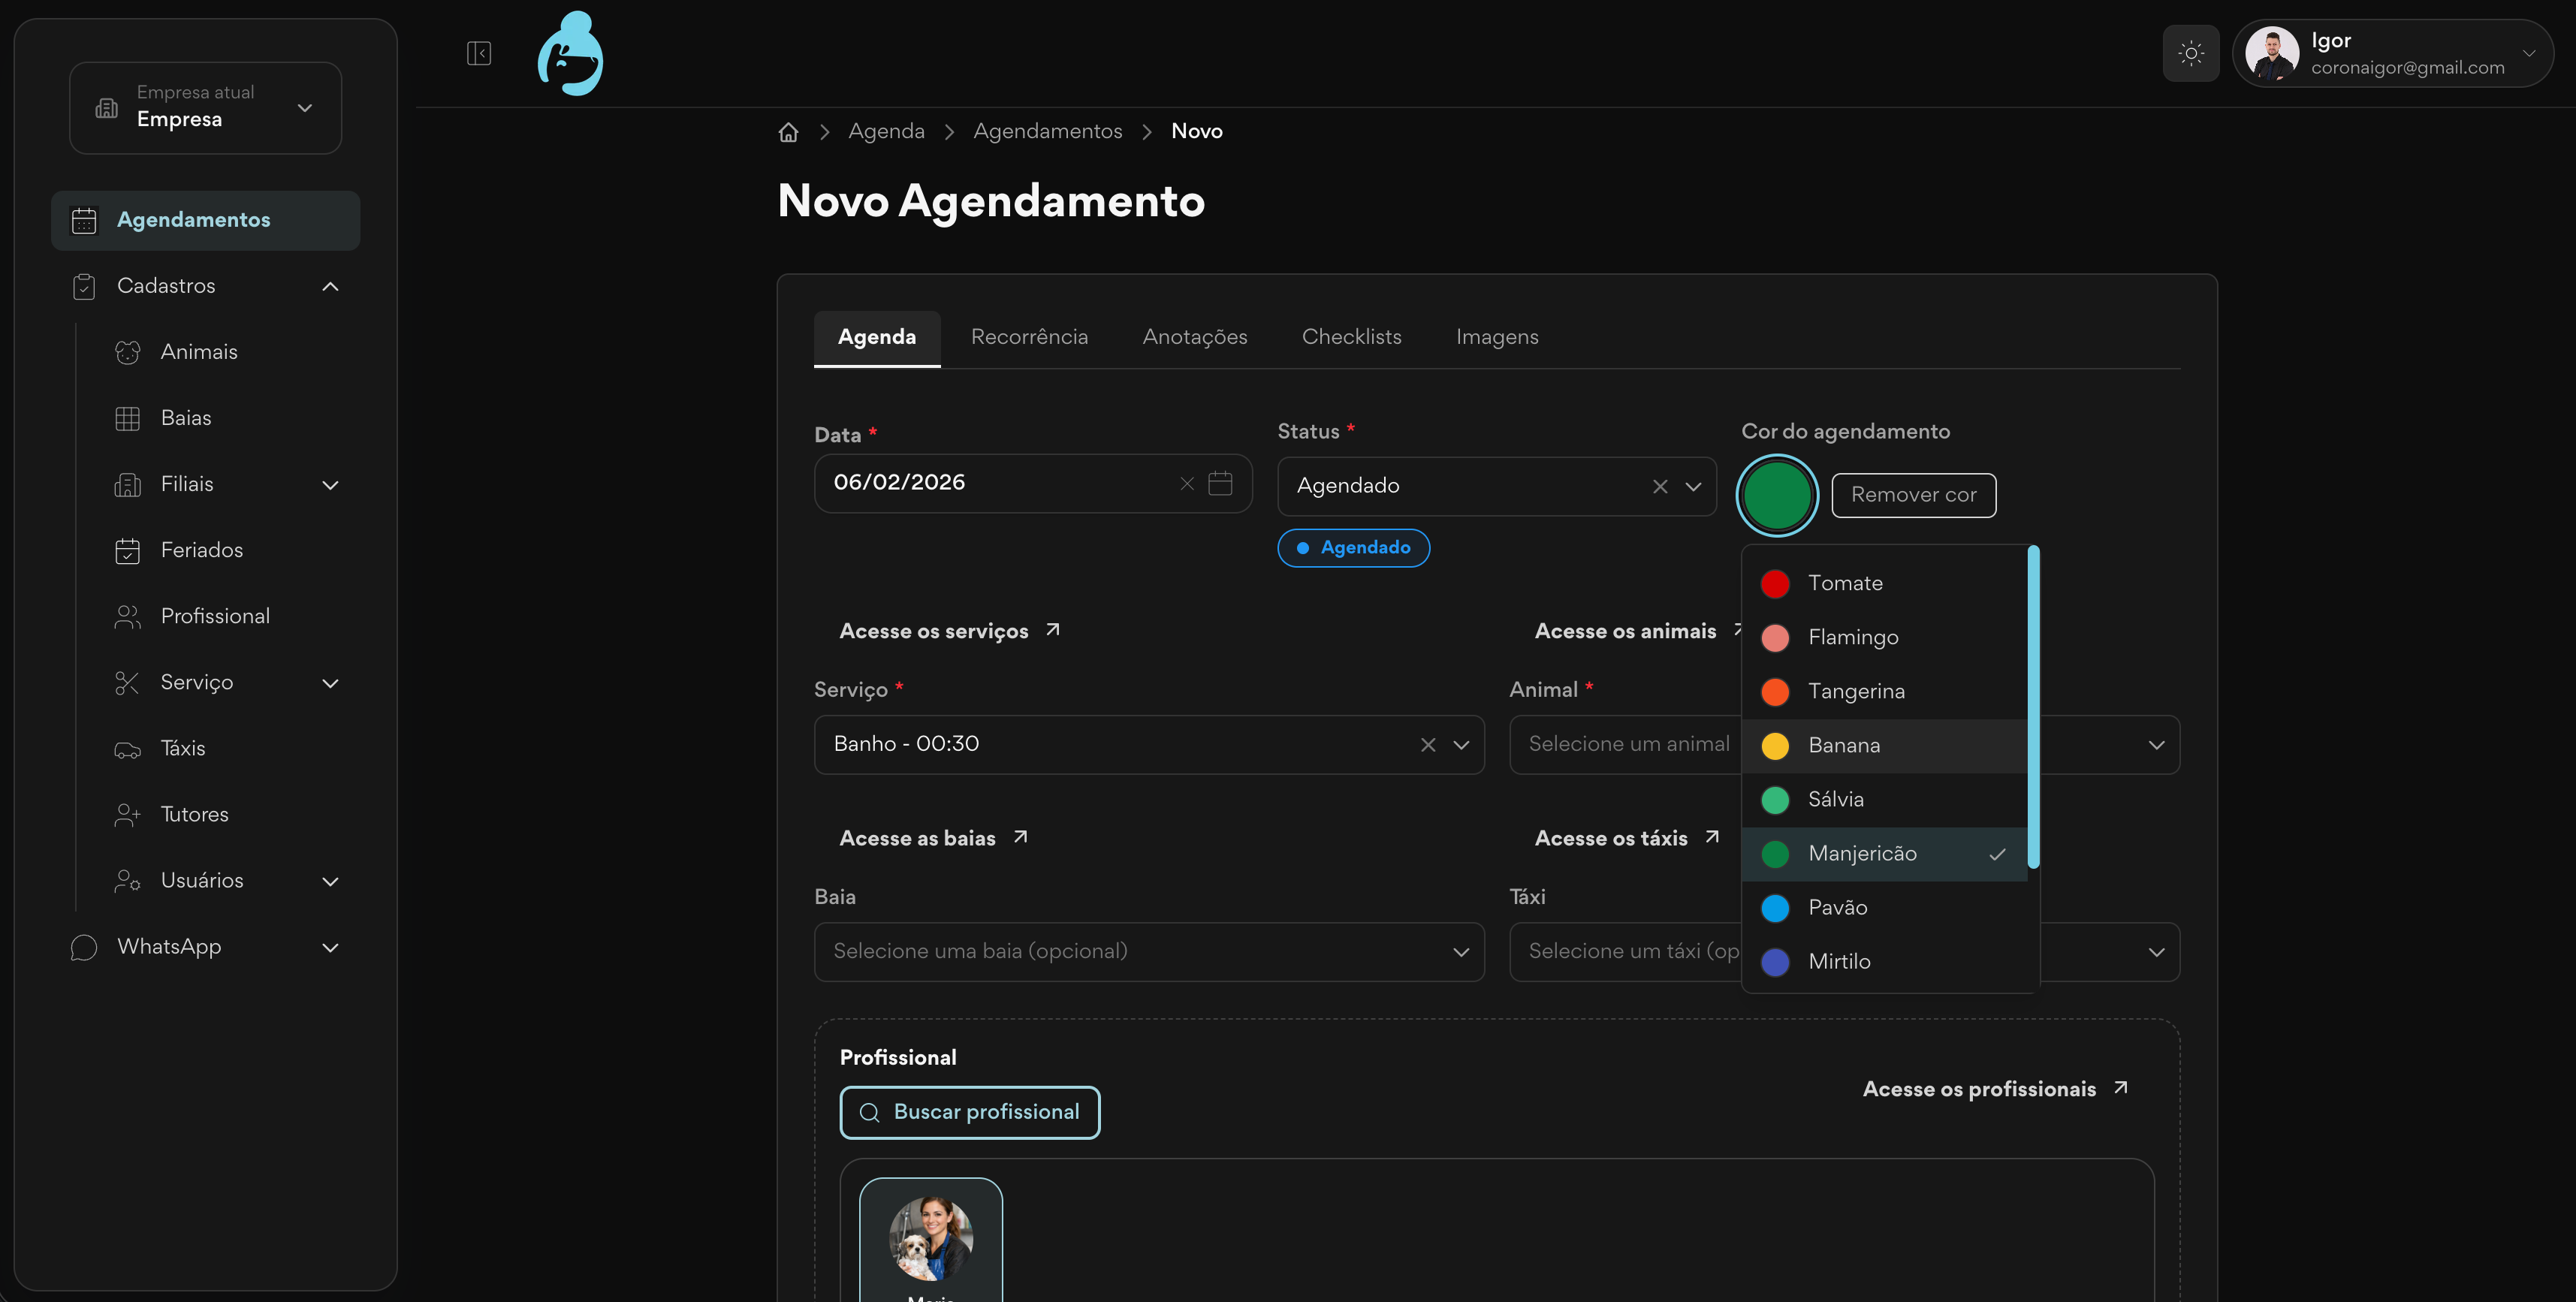
Task: Switch to the Checklists tab
Action: click(1351, 337)
